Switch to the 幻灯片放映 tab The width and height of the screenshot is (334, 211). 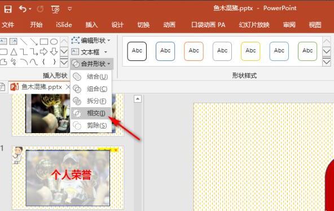254,25
